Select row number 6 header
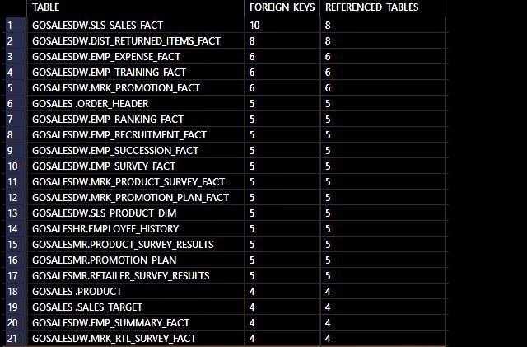Screen dimensions: 527x347 16,104
